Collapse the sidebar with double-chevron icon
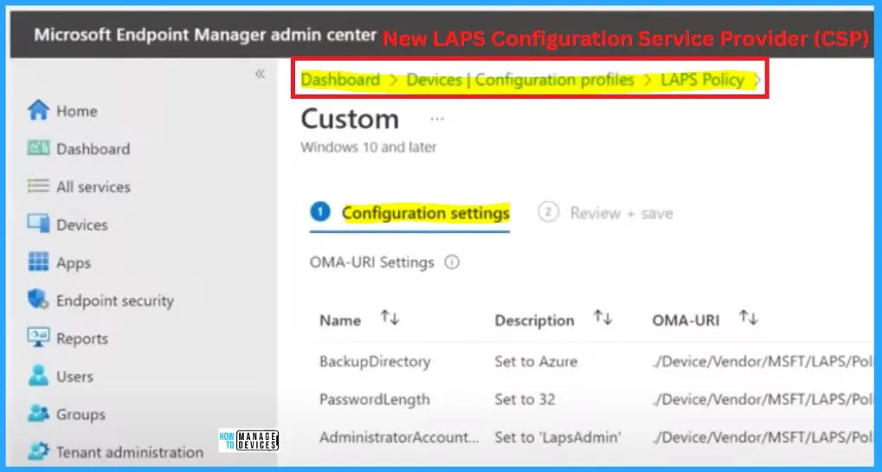This screenshot has width=882, height=472. [x=260, y=74]
